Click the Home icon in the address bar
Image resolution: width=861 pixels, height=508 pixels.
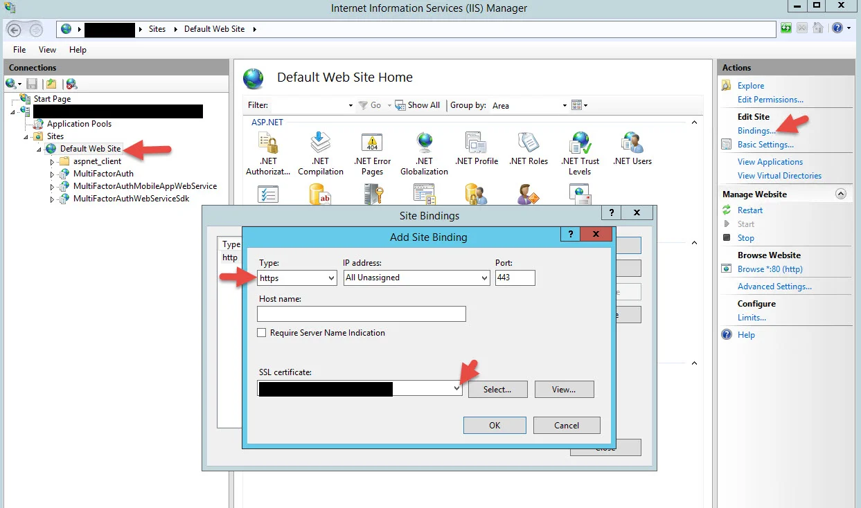point(818,28)
